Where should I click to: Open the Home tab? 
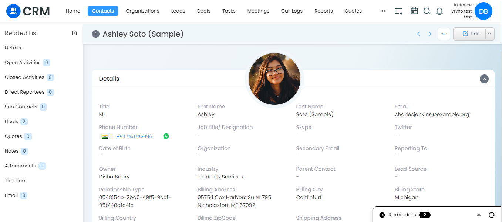(x=73, y=11)
